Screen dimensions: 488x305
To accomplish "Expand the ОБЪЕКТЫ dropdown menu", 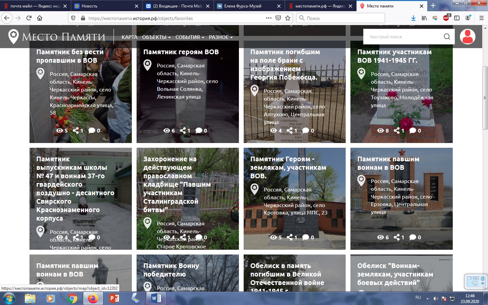I will click(156, 37).
